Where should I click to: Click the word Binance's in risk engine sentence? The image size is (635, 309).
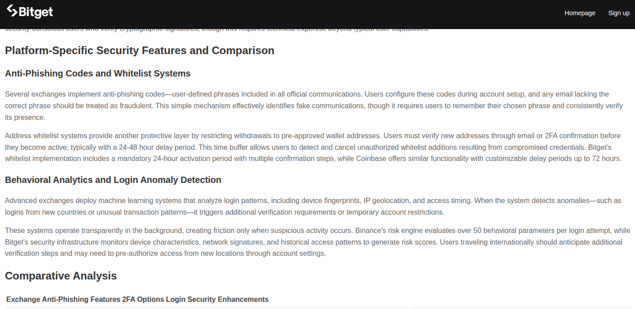click(370, 231)
